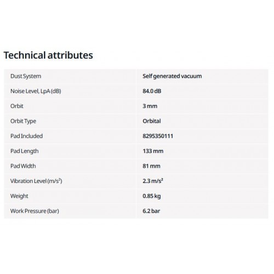The image size is (274, 274).
Task: Select the Pad Length label
Action: (x=25, y=151)
